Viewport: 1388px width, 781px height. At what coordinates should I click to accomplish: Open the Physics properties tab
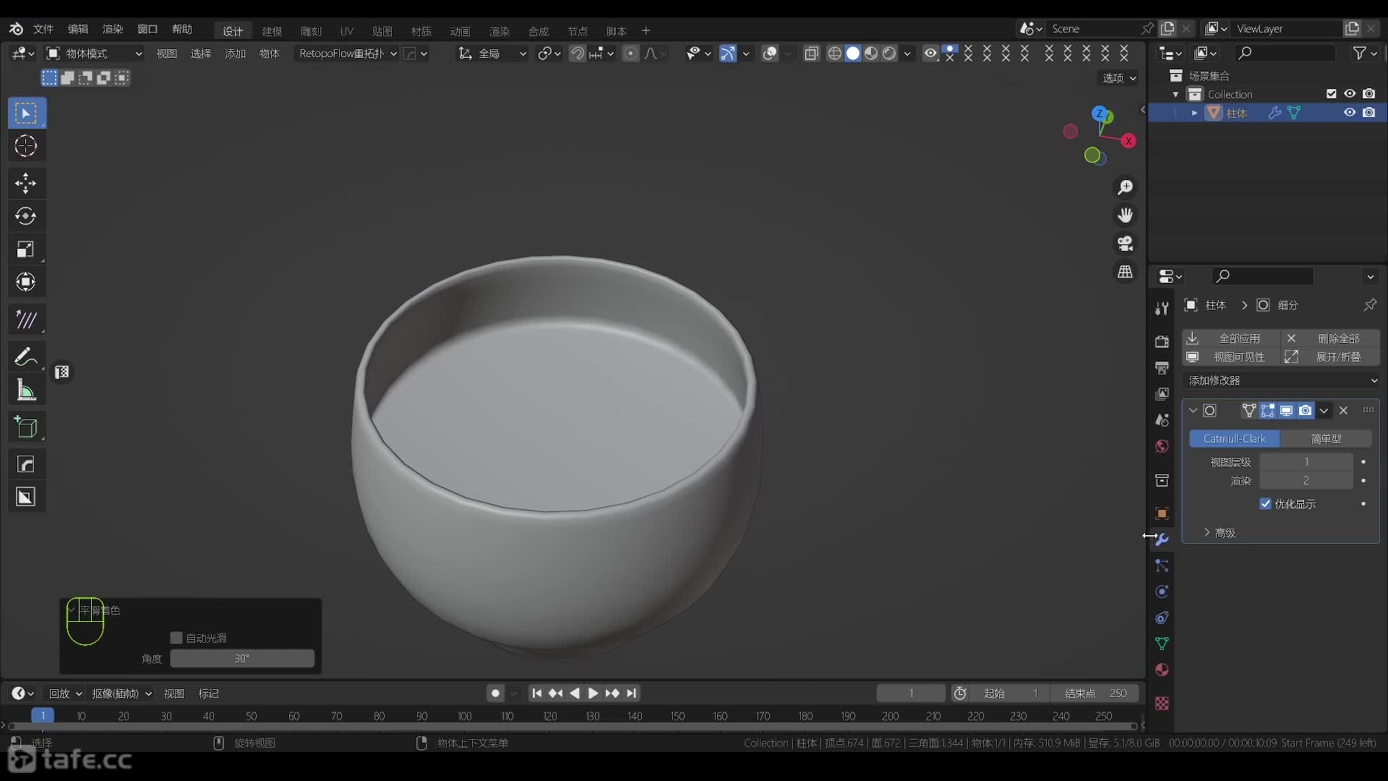(1162, 592)
